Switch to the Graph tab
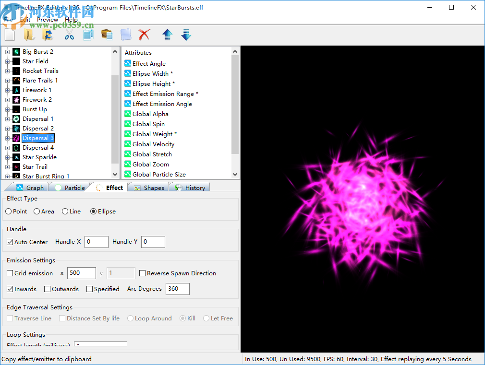This screenshot has width=485, height=365. click(x=33, y=187)
